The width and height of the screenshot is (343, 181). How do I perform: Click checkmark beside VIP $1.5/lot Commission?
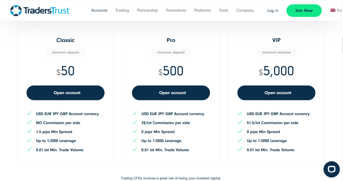point(240,122)
